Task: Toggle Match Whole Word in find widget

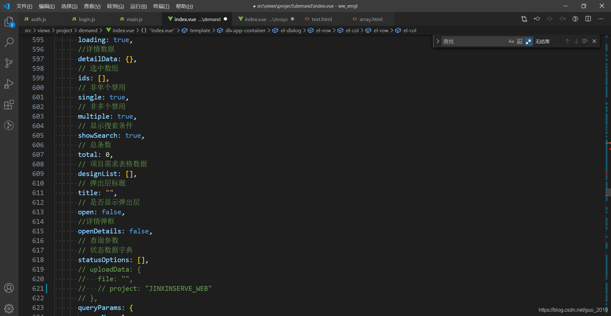Action: [520, 41]
